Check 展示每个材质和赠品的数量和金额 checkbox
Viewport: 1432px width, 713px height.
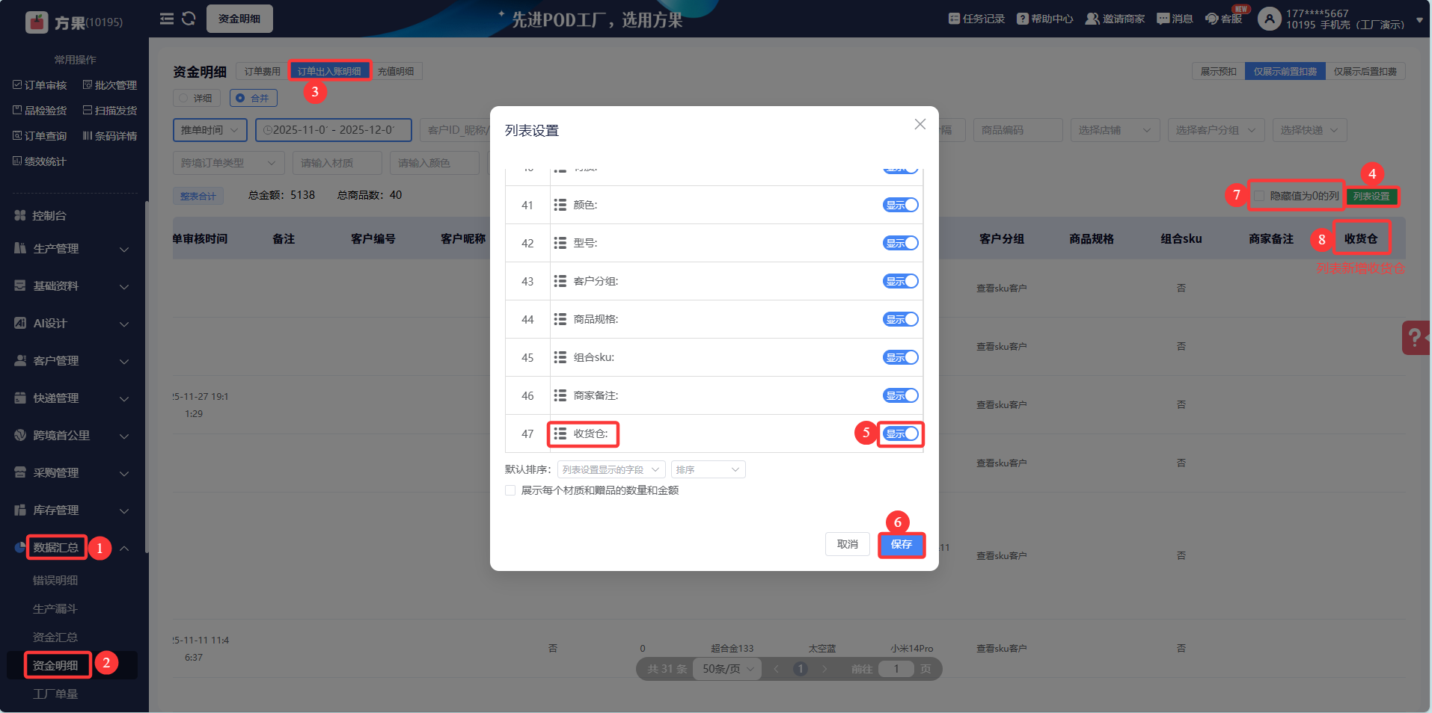click(510, 490)
